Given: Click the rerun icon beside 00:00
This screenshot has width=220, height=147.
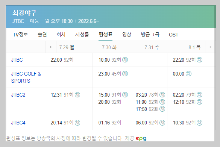Looking at the screenshot, I should tap(188, 74).
